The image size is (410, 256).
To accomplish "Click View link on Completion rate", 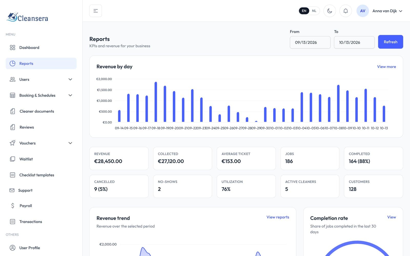I will pos(392,217).
